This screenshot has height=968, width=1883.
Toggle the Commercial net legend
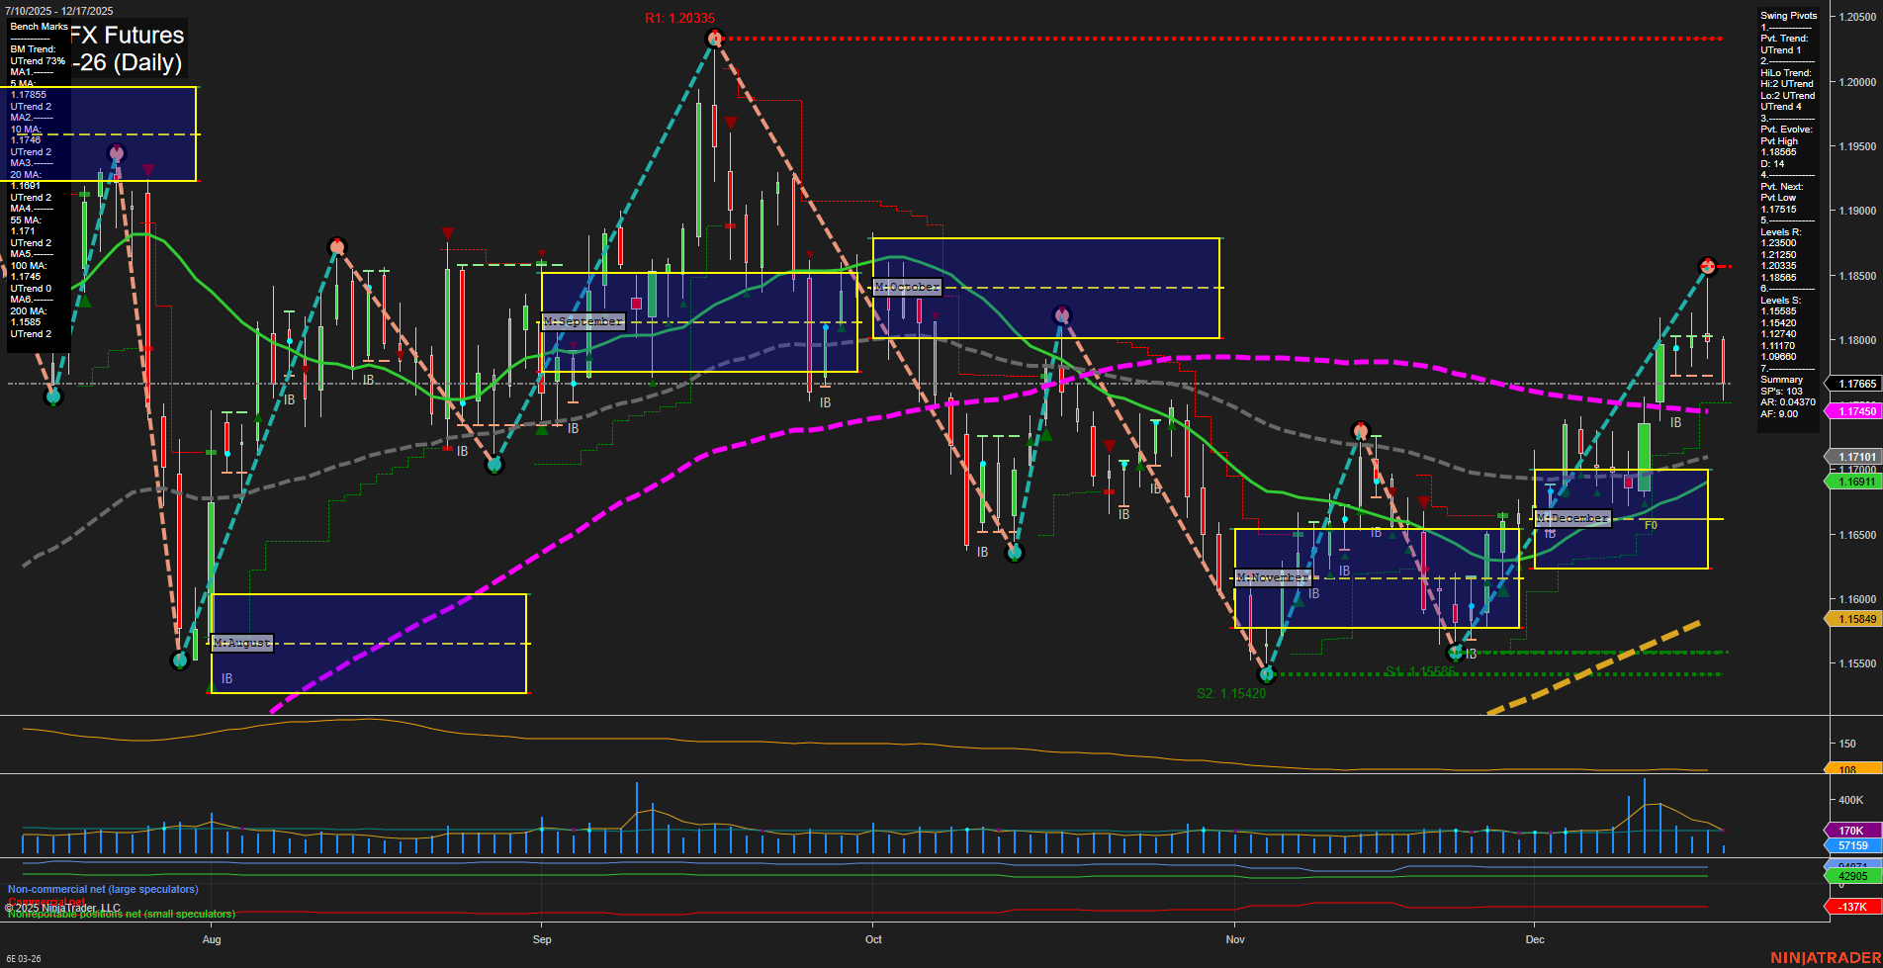(x=45, y=901)
